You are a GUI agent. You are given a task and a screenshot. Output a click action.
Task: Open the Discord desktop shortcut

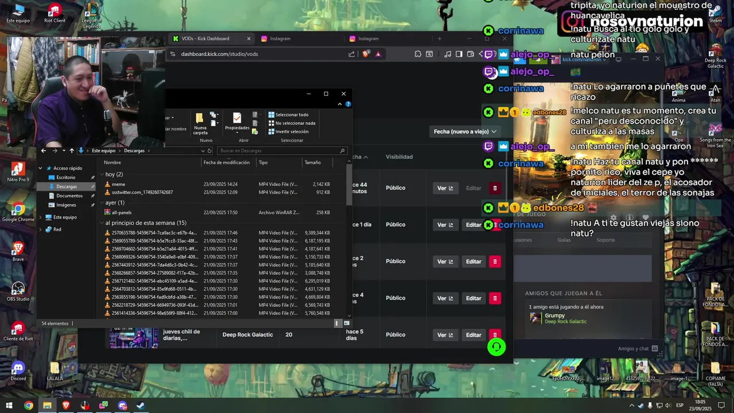click(18, 371)
